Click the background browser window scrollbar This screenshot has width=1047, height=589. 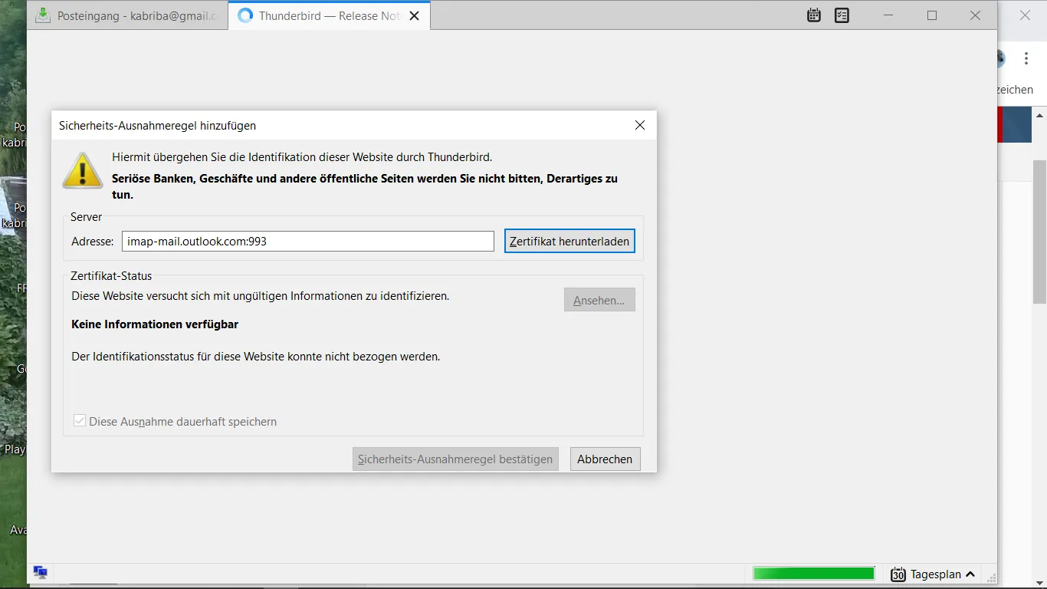point(1040,232)
